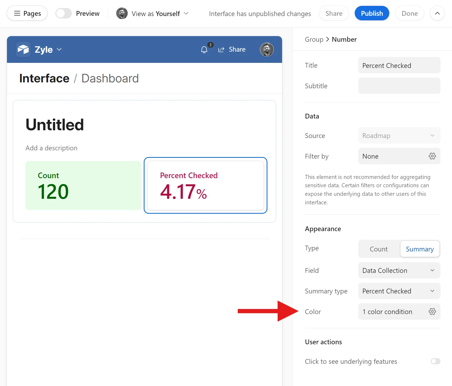Open the Field Data Collection dropdown
Screen dimensions: 452x386
click(x=399, y=270)
